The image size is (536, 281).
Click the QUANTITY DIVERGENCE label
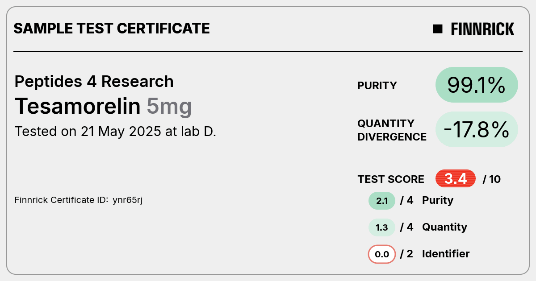tap(392, 130)
